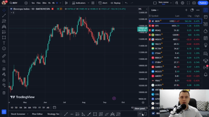This screenshot has width=209, height=117.
Task: Open the Indicators dialog
Action: pos(79,3)
